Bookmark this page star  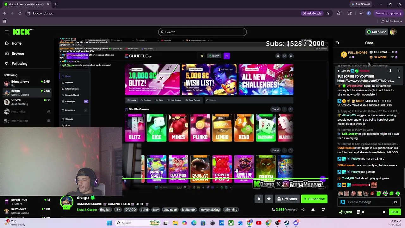pos(328,13)
